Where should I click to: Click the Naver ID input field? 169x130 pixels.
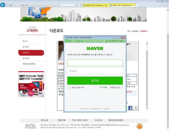95,63
